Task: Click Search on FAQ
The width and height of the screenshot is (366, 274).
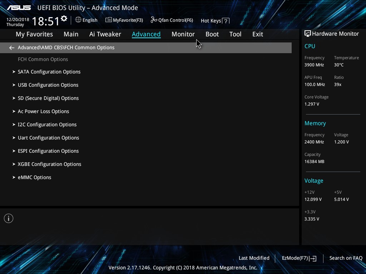Action: click(x=346, y=258)
